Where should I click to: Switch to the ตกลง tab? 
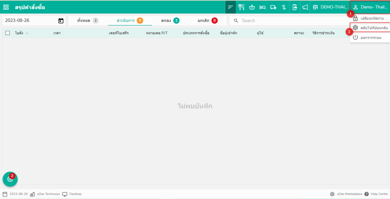coord(170,21)
